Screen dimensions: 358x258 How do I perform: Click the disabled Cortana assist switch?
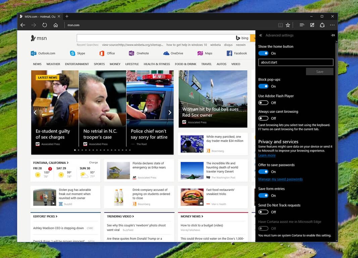click(x=263, y=228)
